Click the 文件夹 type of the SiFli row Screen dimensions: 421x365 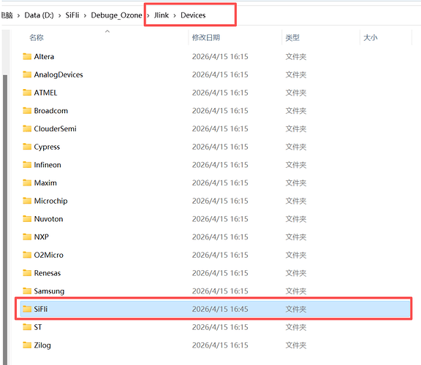pyautogui.click(x=296, y=310)
